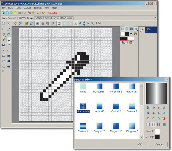This screenshot has height=151, width=172.
Task: Switch to the ARTCUR.exe tab
Action: click(26, 18)
